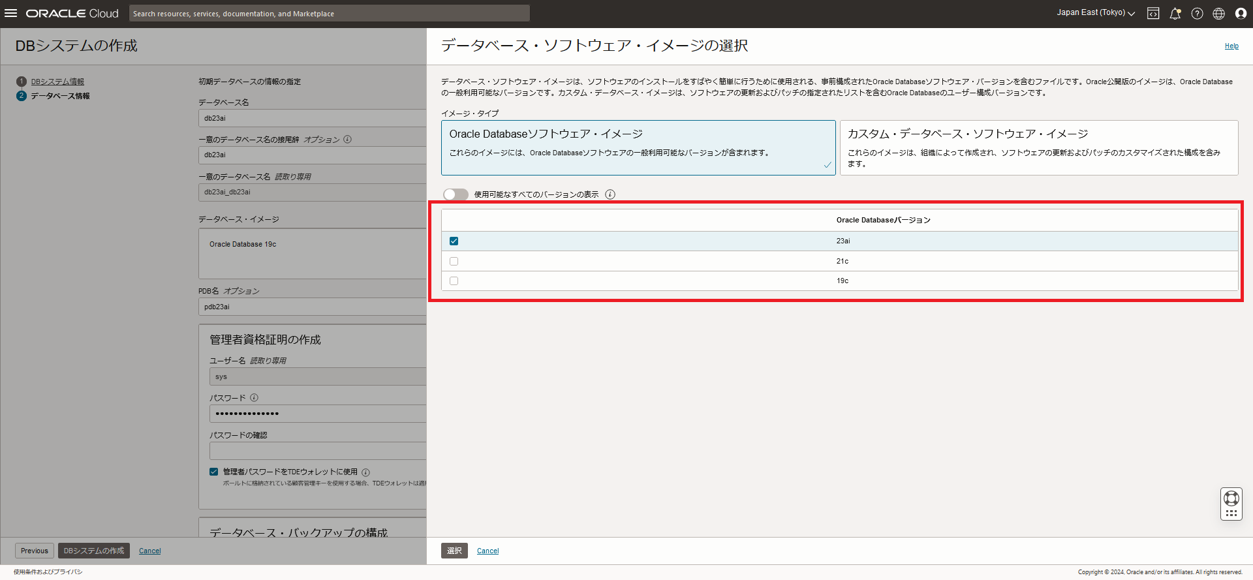1253x580 pixels.
Task: Go to DBシステム情報 wizard step
Action: coord(57,82)
